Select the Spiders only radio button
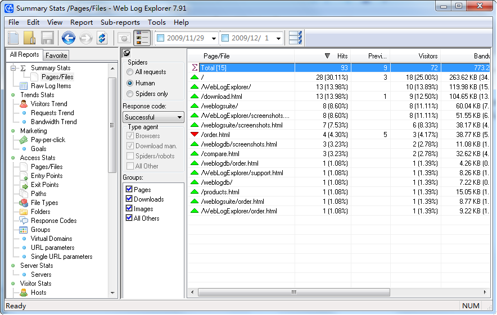 pyautogui.click(x=130, y=94)
